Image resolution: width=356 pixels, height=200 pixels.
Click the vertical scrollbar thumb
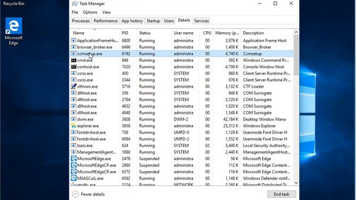point(296,55)
